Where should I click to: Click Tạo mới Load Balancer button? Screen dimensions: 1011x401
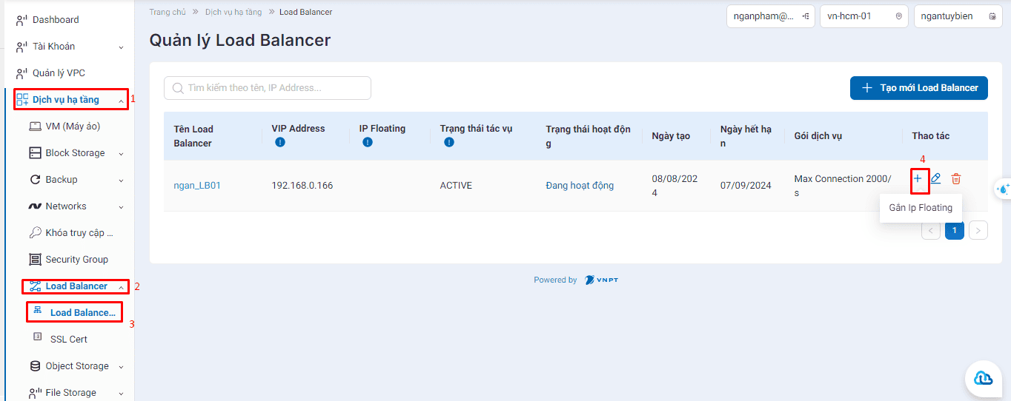[x=919, y=88]
